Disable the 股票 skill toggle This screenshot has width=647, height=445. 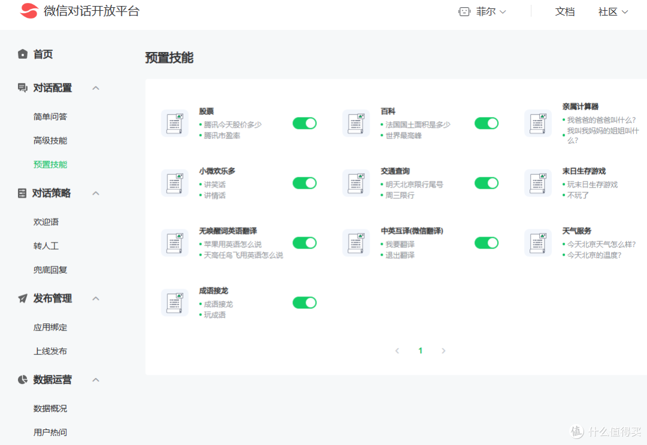[x=304, y=123]
